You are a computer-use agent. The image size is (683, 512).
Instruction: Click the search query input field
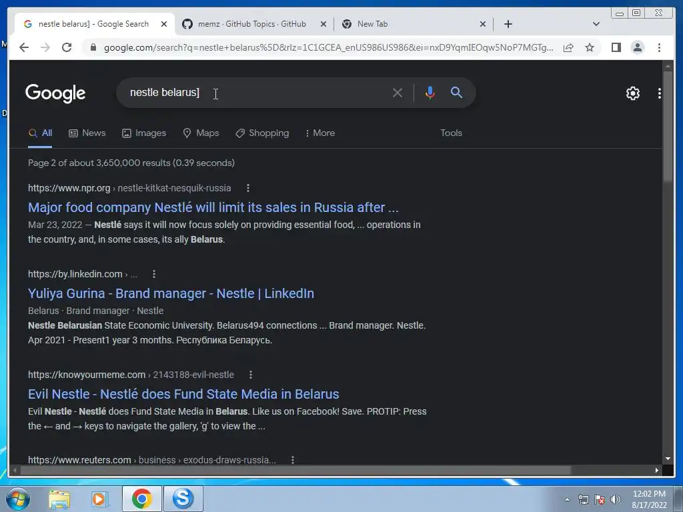coord(257,92)
